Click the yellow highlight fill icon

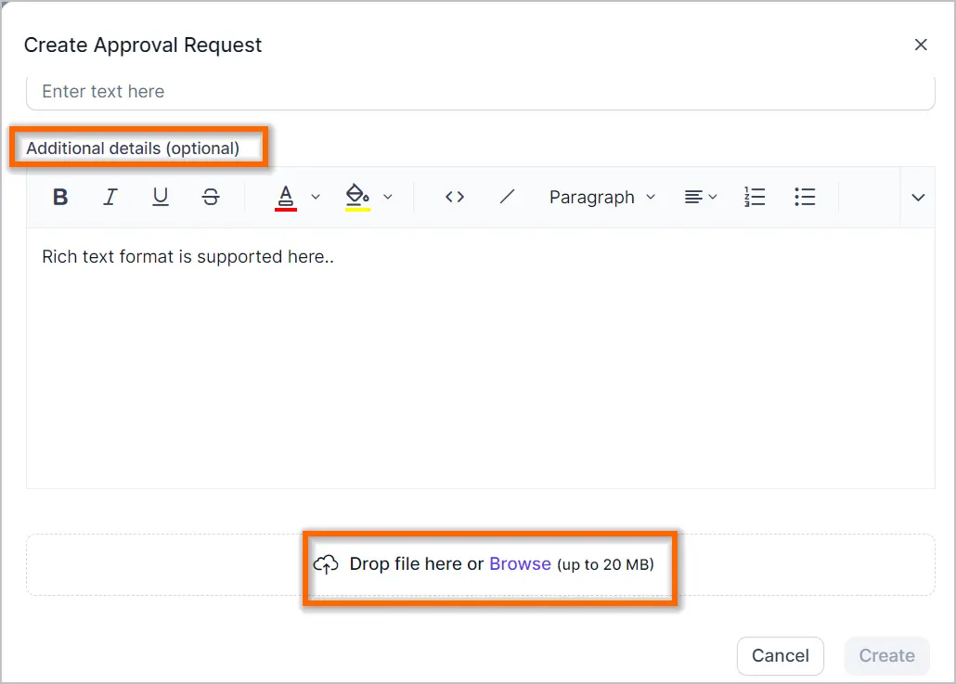357,197
